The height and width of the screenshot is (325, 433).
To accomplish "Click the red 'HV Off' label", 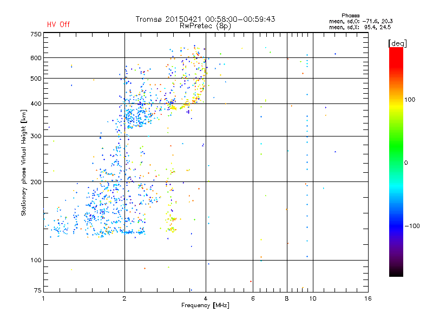I will click(x=58, y=24).
